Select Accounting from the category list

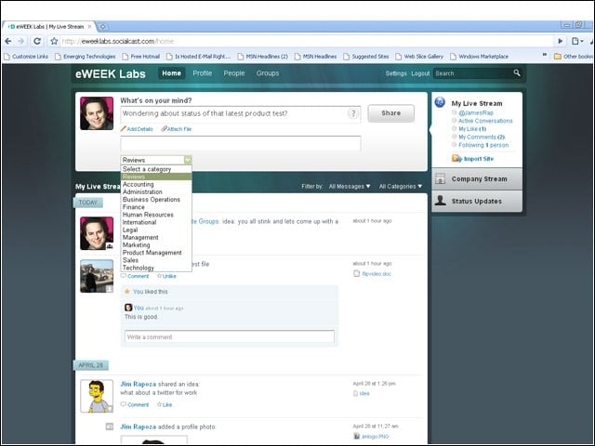click(156, 184)
